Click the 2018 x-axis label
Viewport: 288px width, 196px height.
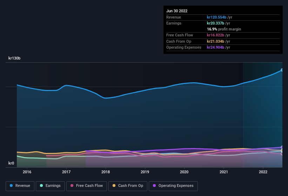(x=106, y=172)
